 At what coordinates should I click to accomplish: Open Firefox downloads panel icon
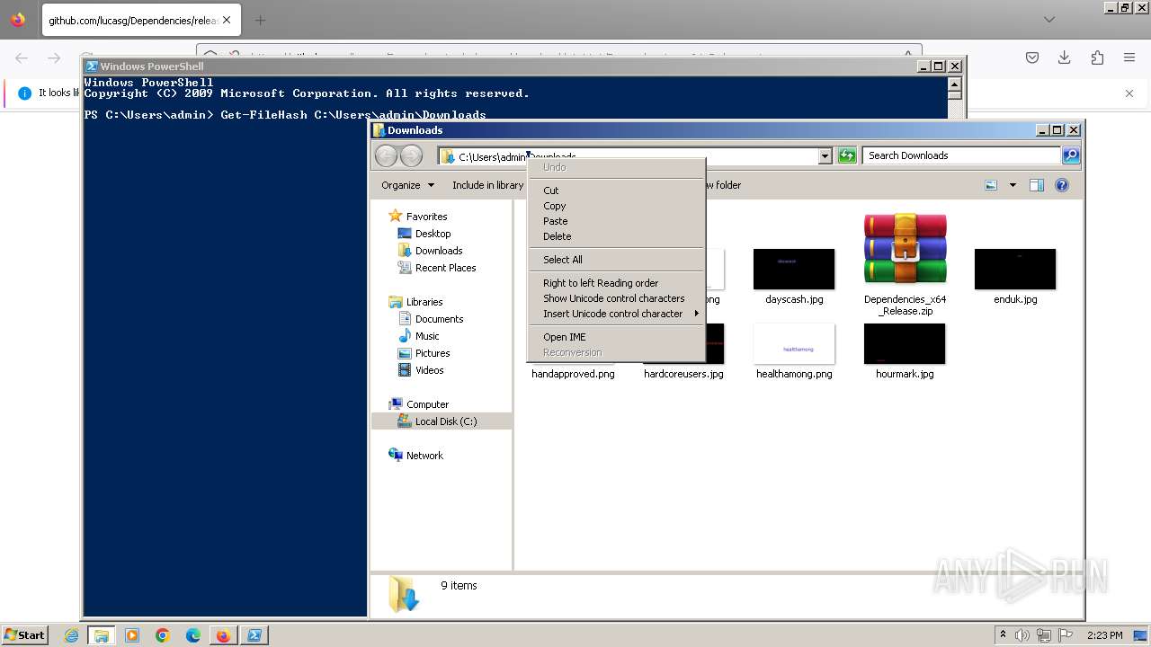point(1065,58)
